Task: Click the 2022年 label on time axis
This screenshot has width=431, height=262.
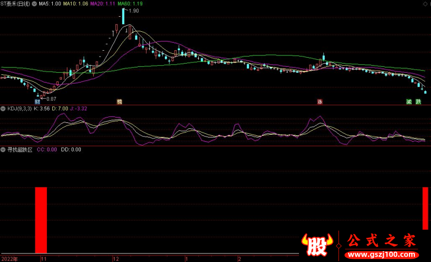Action: click(x=9, y=259)
